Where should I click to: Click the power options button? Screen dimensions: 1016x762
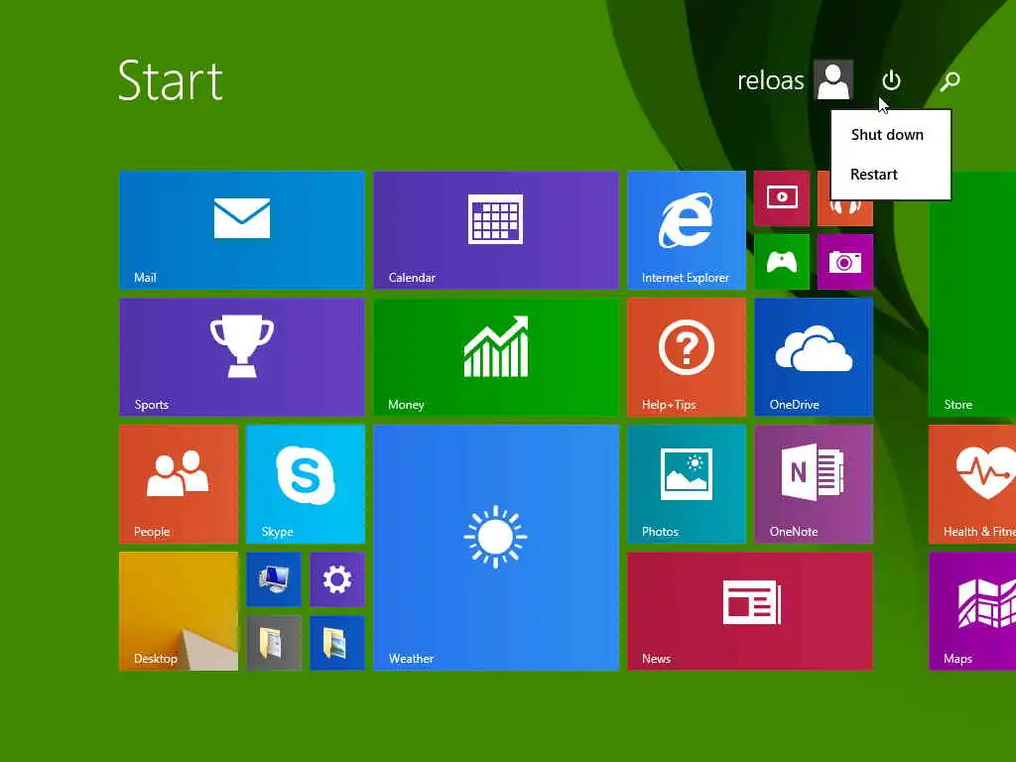coord(892,80)
